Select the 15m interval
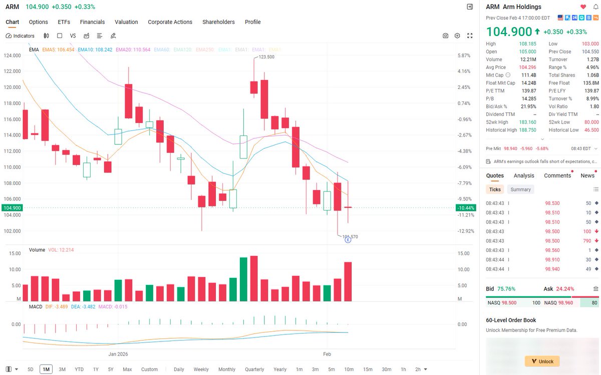 coord(368,369)
